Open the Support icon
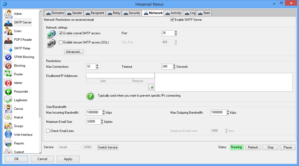299x166 pixels. 8,151
